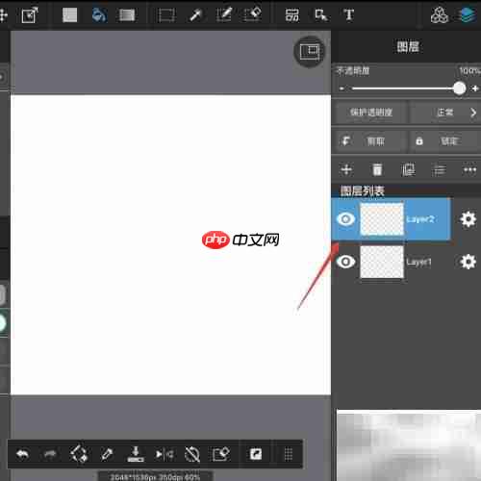Choose the rectangle selection tool

pos(166,15)
